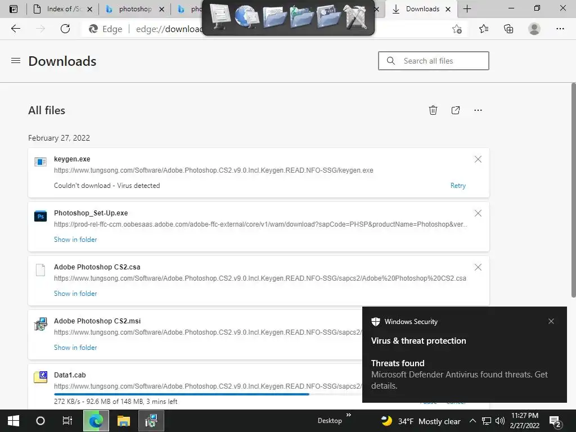576x432 pixels.
Task: Open network status tray icon
Action: [487, 421]
